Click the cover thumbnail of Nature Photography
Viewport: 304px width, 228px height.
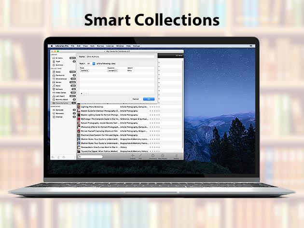tap(79, 123)
